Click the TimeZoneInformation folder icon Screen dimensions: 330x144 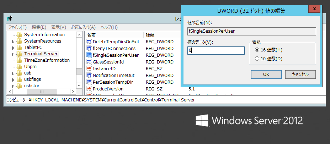click(x=19, y=60)
